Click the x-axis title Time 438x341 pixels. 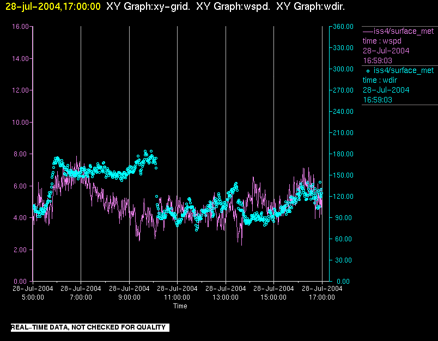click(x=180, y=306)
